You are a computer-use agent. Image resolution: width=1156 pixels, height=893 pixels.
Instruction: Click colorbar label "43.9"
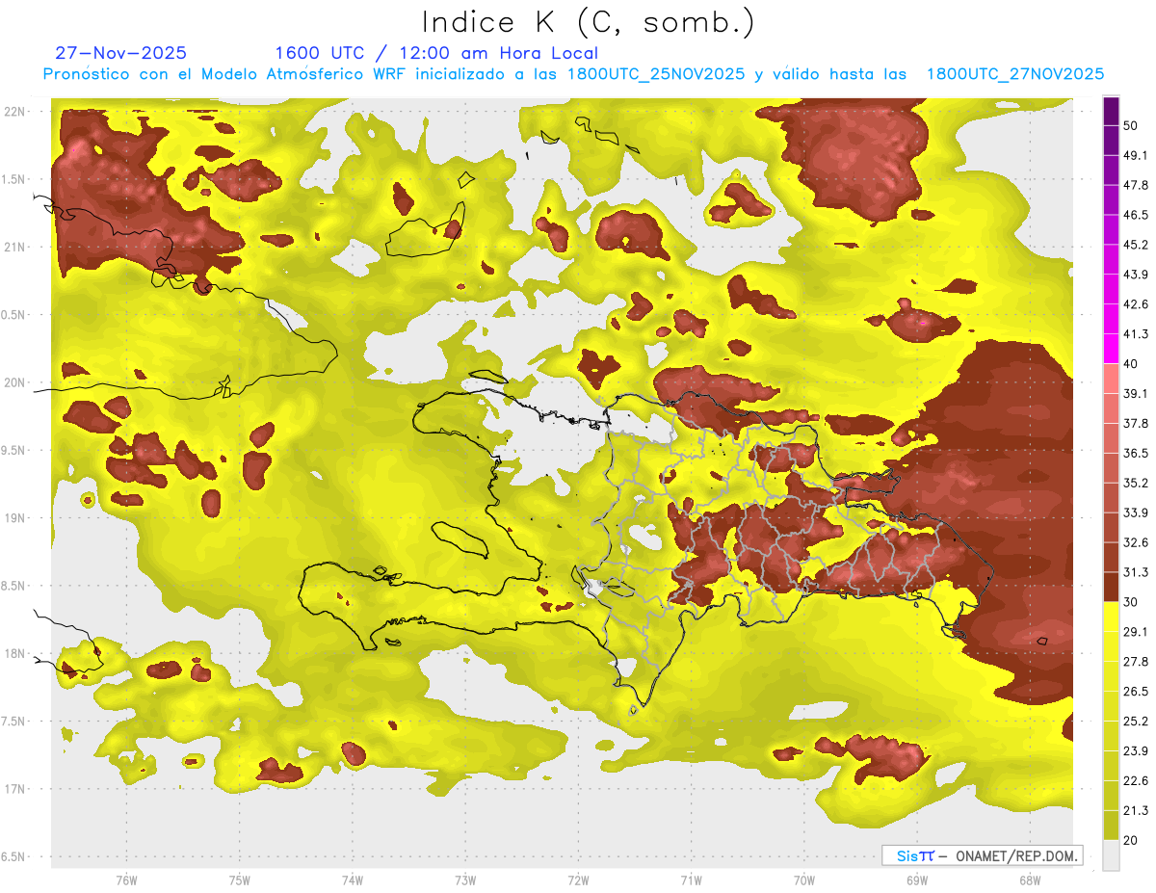coord(1136,275)
